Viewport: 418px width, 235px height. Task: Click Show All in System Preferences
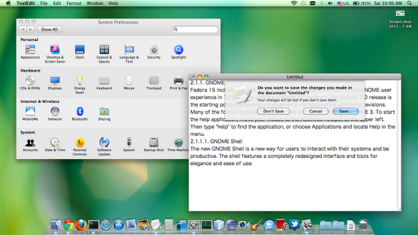click(x=50, y=29)
